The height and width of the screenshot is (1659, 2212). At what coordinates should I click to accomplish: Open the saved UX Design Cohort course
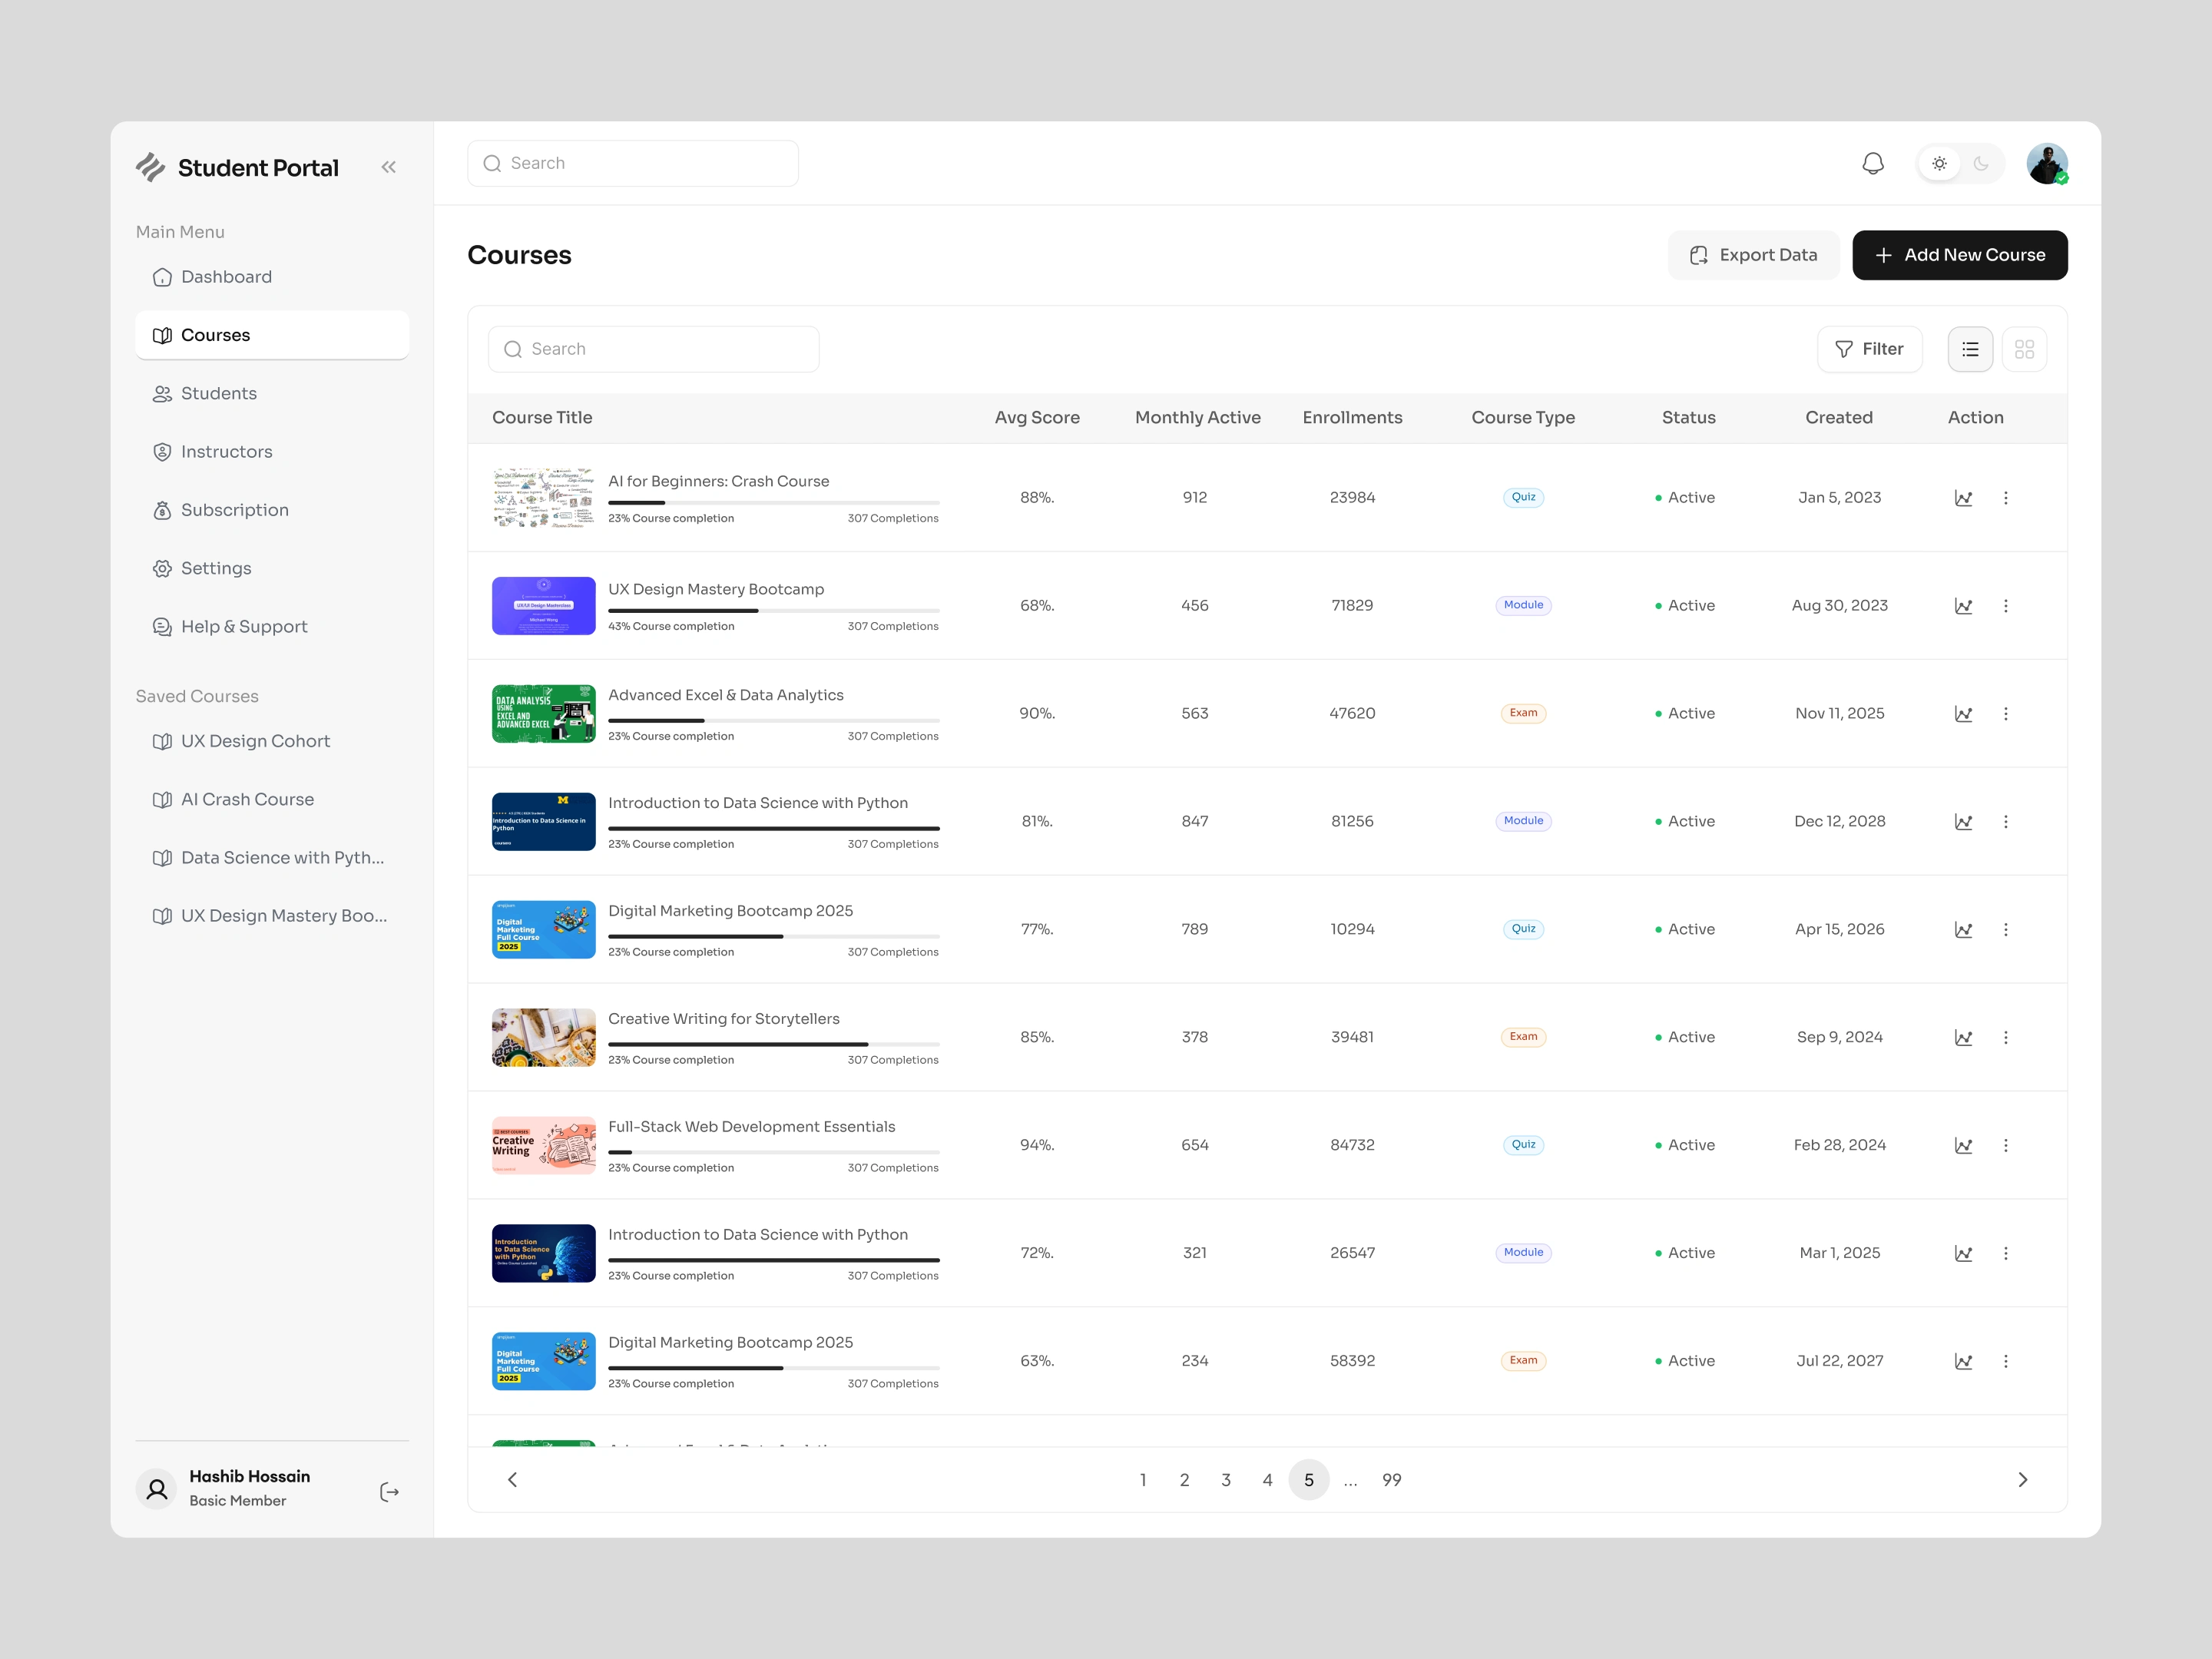pyautogui.click(x=255, y=741)
